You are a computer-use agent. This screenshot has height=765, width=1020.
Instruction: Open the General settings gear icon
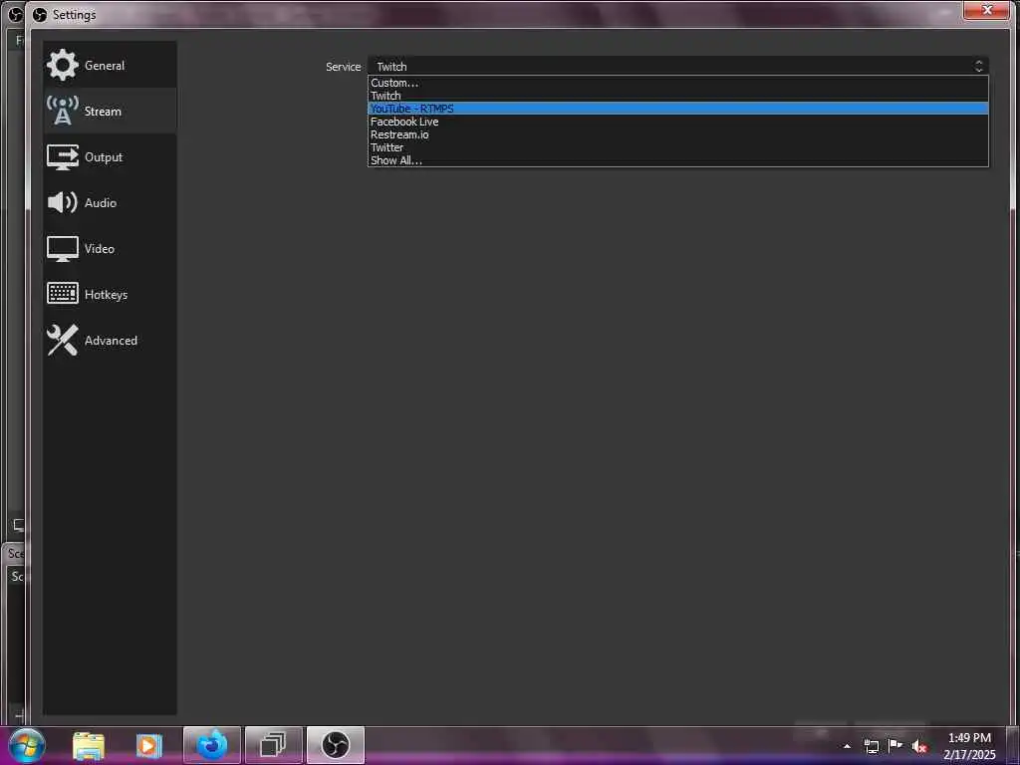pos(63,65)
